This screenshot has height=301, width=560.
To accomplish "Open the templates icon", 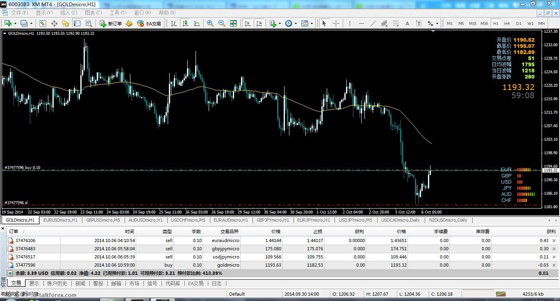I will click(305, 23).
